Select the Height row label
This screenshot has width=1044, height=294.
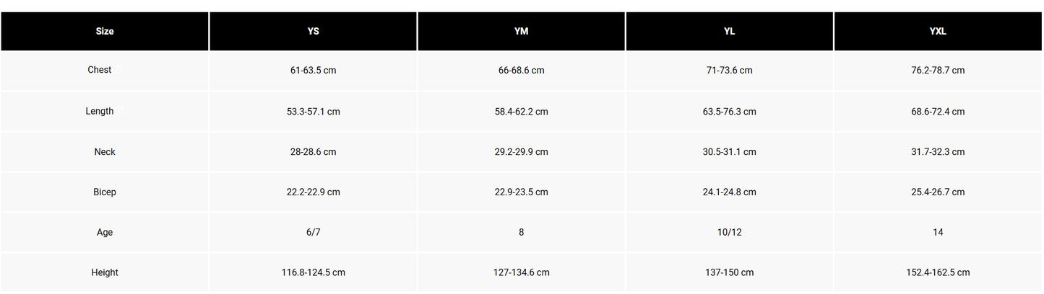click(105, 273)
